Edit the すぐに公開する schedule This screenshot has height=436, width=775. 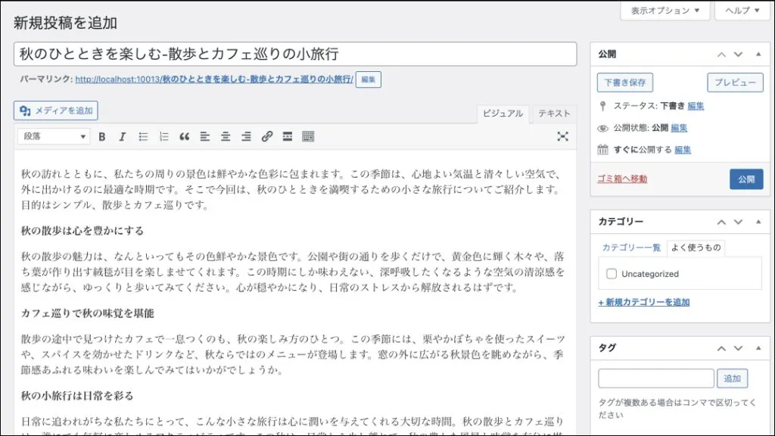pos(683,150)
